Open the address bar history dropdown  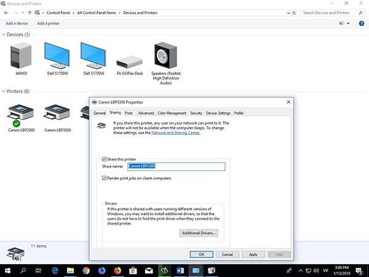(288, 13)
